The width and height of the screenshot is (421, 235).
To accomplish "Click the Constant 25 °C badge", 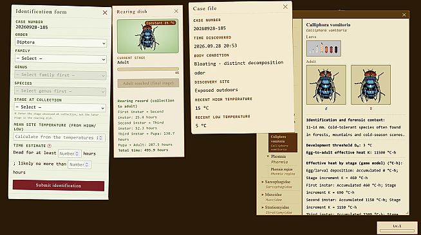I will tap(160, 23).
